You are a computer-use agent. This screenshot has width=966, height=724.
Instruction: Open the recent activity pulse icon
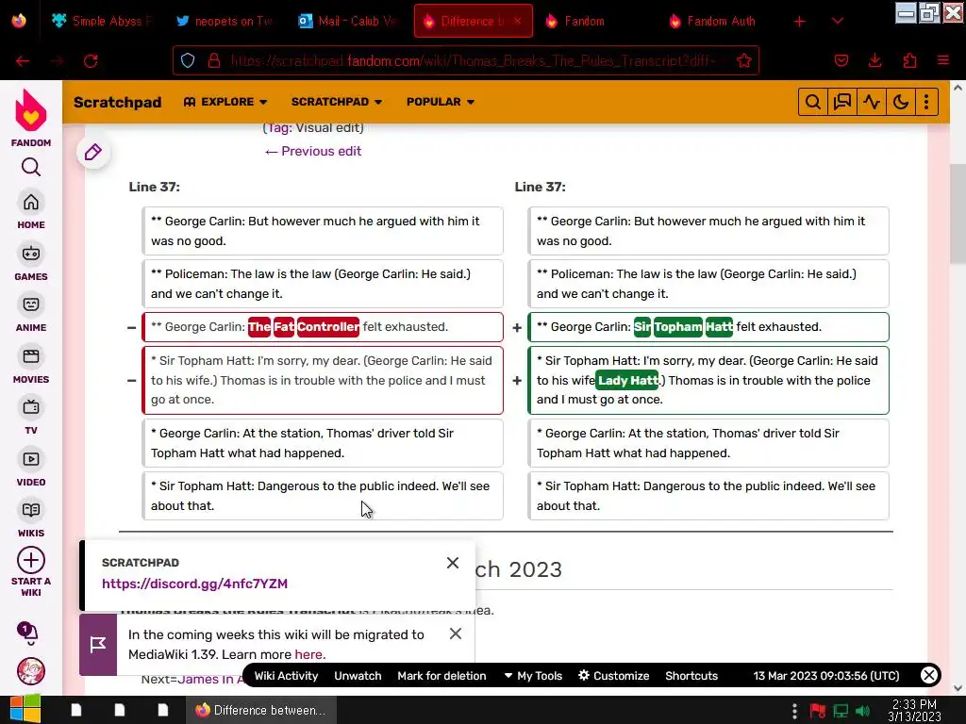point(871,102)
